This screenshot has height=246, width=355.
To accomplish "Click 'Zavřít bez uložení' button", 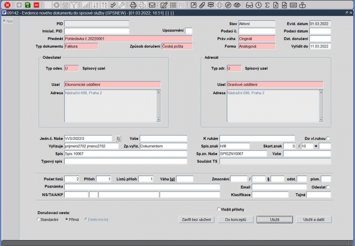I will coord(196,219).
